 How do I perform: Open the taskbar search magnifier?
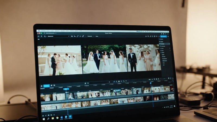coord(48,119)
